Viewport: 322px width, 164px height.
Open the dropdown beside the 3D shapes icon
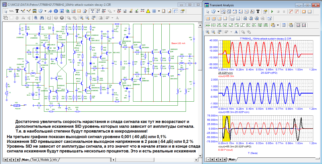pos(45,11)
